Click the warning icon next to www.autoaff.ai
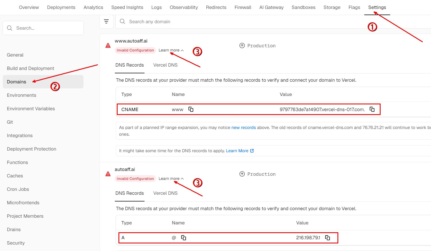Screen dimensions: 431x251 click(108, 46)
